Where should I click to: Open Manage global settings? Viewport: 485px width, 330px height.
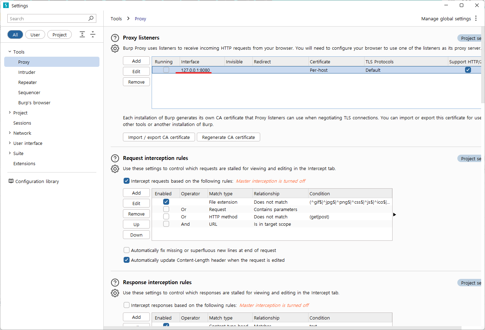(446, 19)
